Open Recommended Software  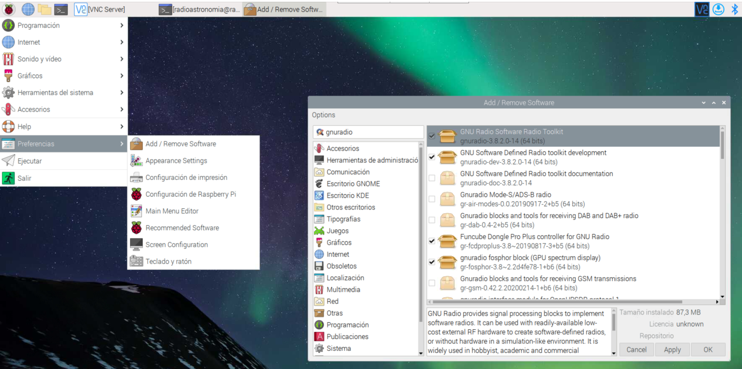[194, 228]
